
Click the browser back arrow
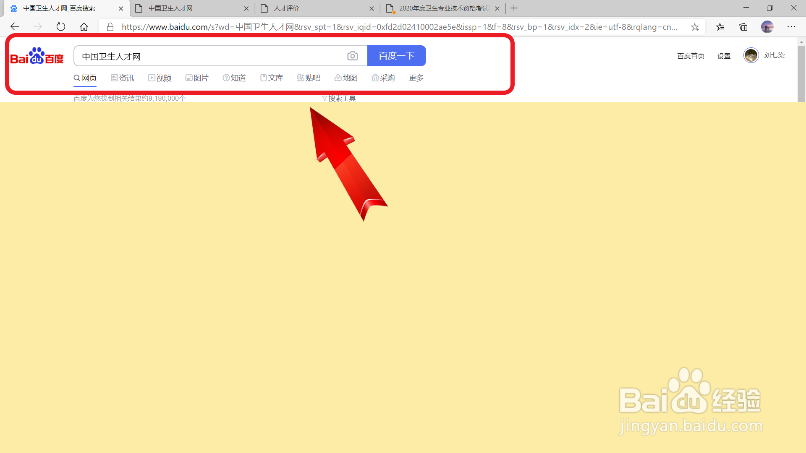point(15,27)
